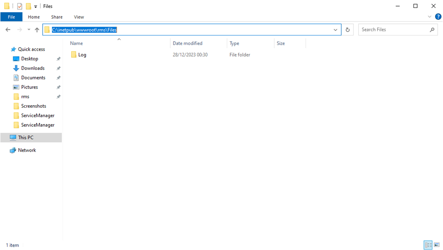Click the File folder type cell
Image resolution: width=443 pixels, height=250 pixels.
click(240, 55)
